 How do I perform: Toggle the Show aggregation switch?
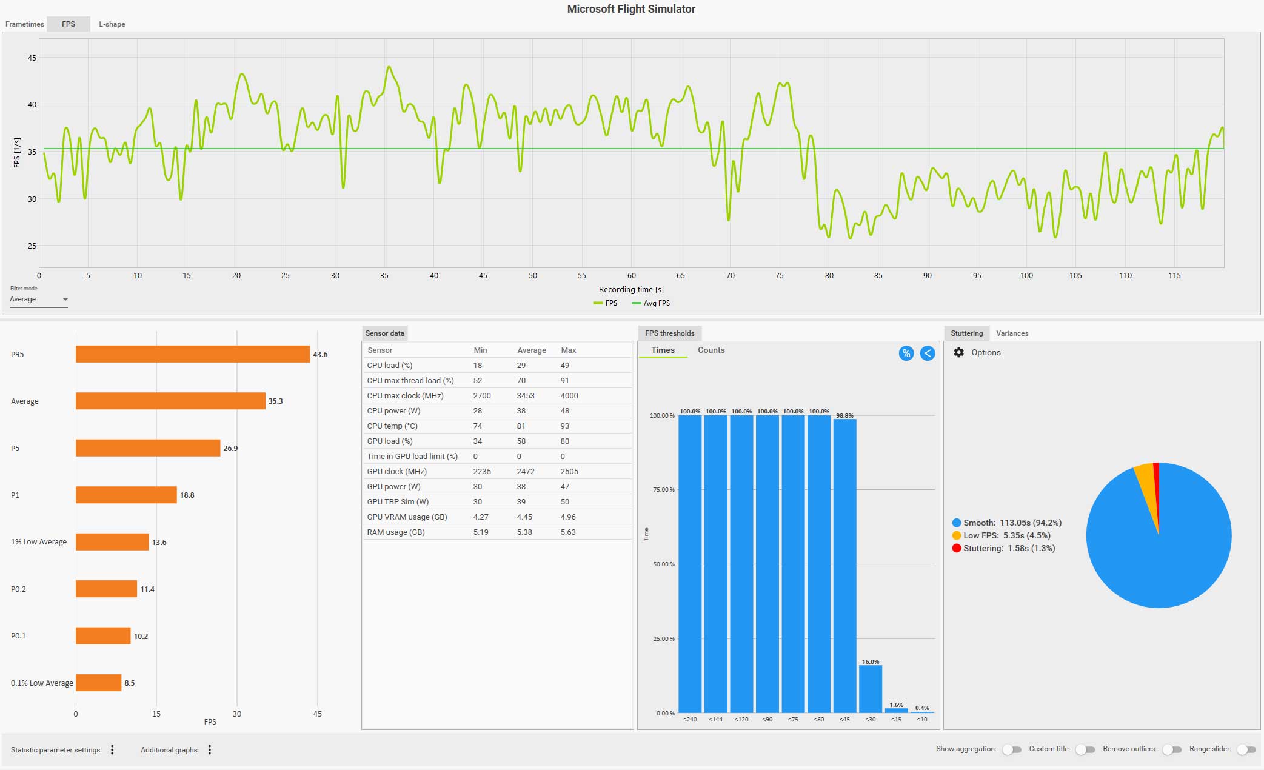pos(1011,749)
